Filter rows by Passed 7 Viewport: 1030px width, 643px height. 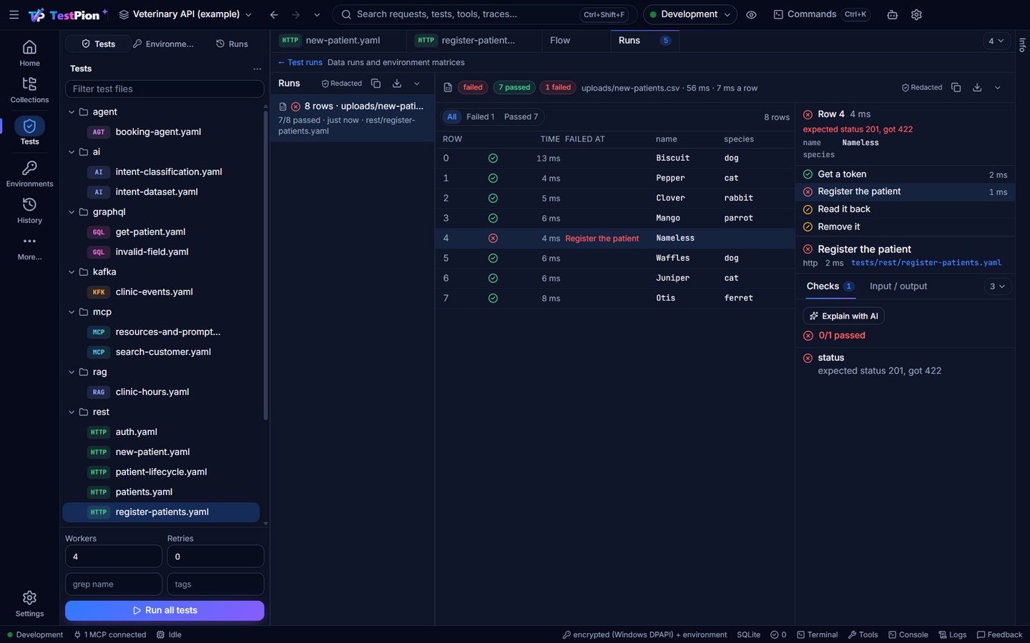tap(521, 116)
